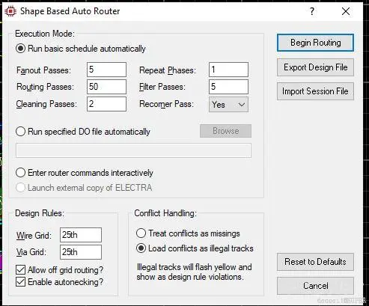Close the Auto Router dialog
Screen dimensions: 369x306
346,11
